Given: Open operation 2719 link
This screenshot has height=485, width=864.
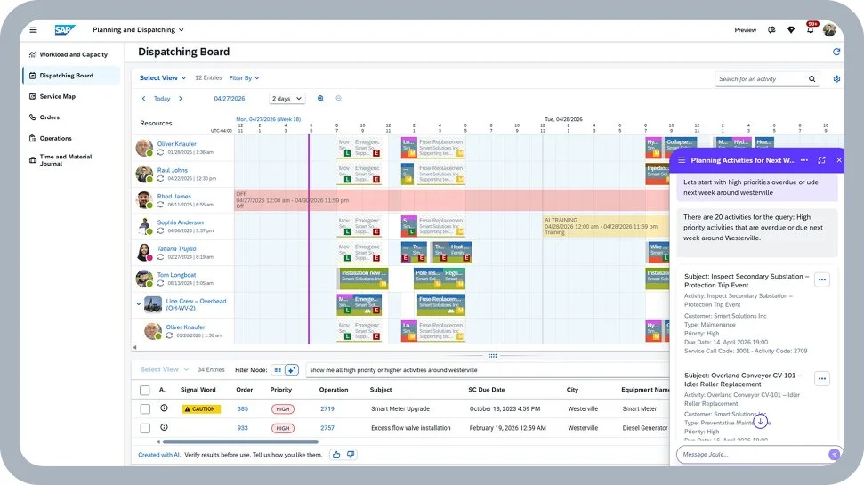Looking at the screenshot, I should (327, 409).
